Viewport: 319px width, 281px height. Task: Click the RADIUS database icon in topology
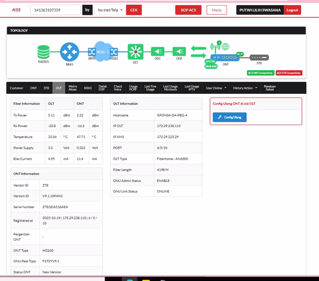[x=43, y=52]
